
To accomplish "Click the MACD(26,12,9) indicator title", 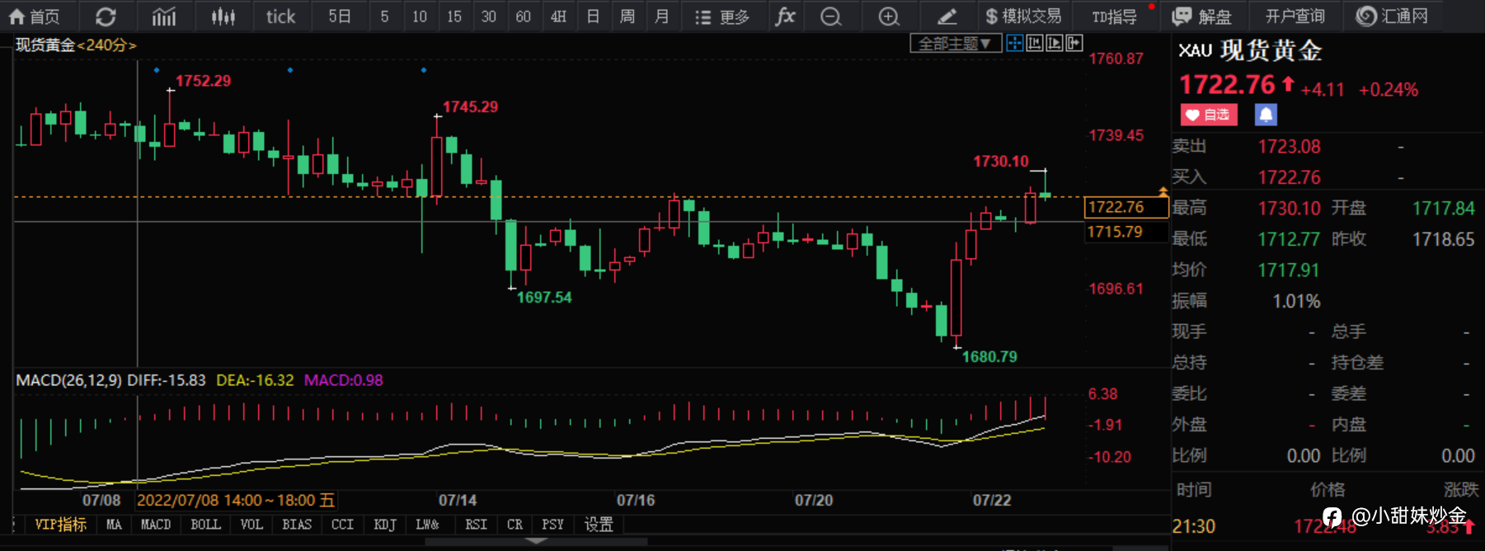I will 69,380.
